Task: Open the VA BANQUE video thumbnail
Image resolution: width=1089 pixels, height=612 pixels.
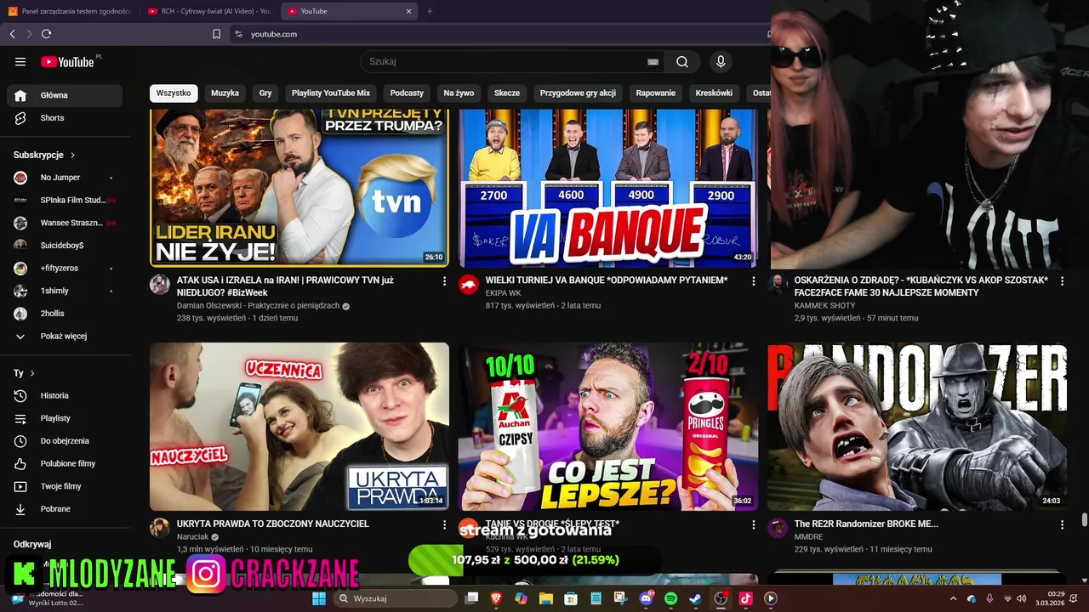Action: tap(608, 188)
